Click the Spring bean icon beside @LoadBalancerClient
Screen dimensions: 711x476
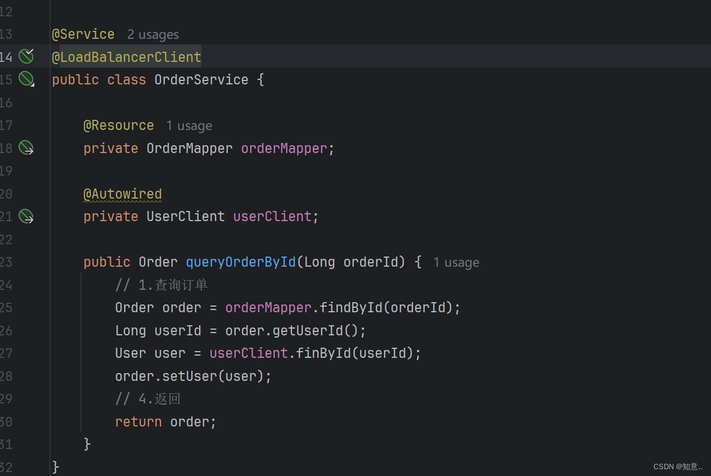(x=26, y=56)
